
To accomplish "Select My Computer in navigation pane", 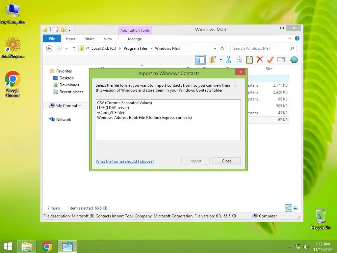I will 68,106.
